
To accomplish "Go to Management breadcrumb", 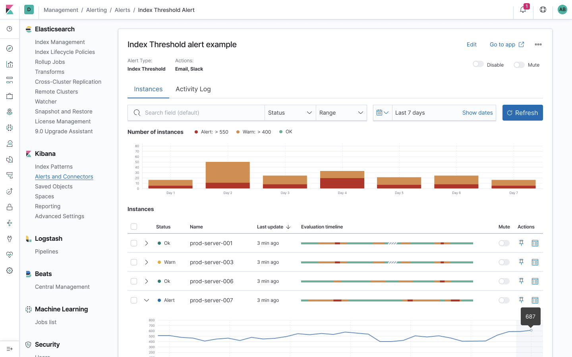I will click(61, 10).
